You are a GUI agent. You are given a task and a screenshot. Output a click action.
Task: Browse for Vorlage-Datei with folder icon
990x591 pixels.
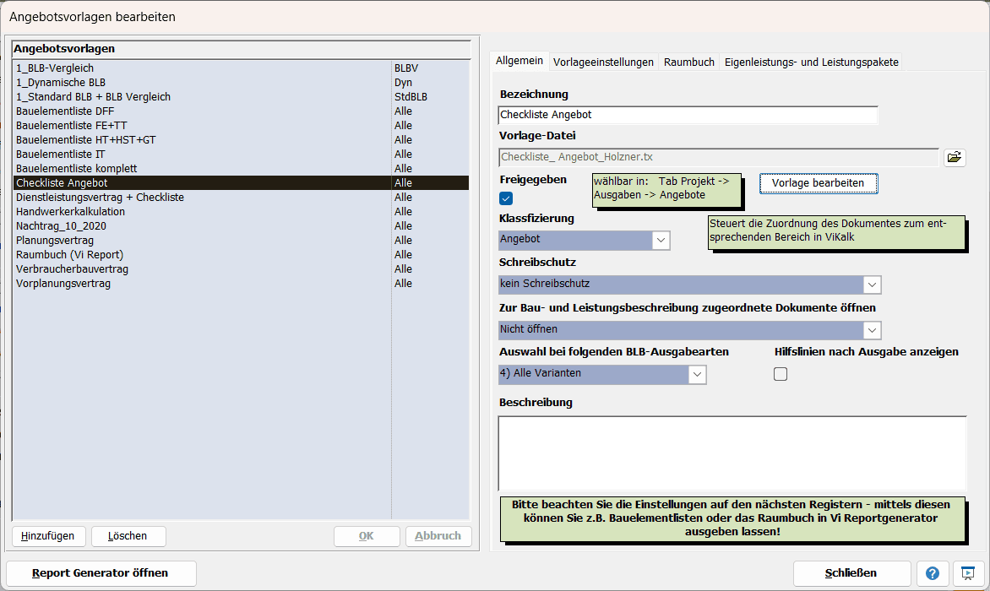[954, 157]
